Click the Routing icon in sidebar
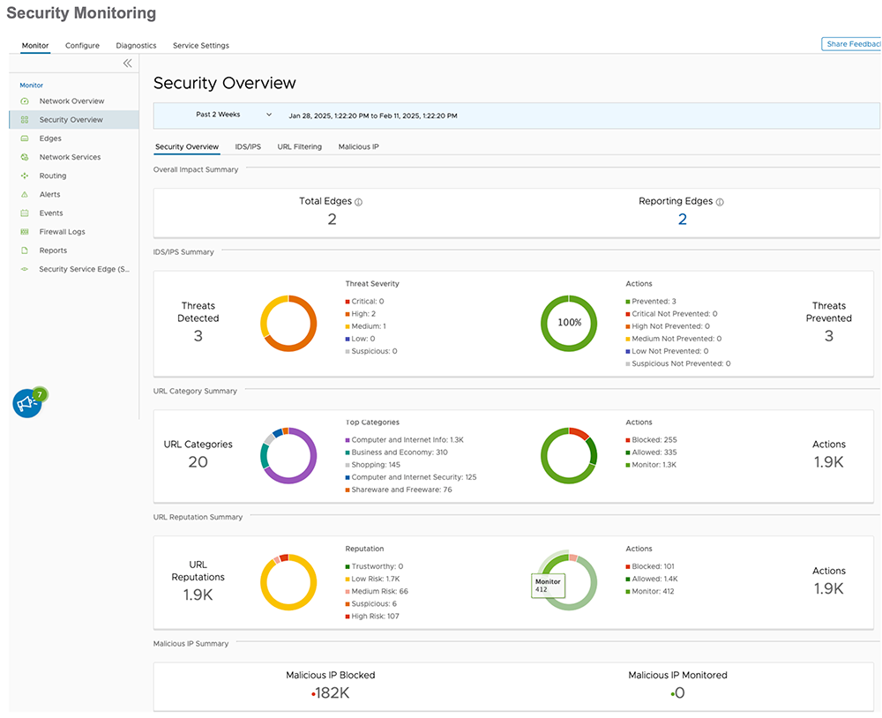This screenshot has width=882, height=718. (25, 176)
